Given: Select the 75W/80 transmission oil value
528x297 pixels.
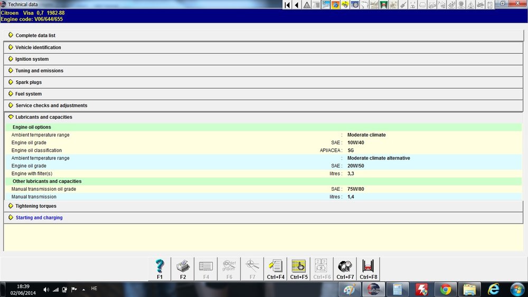Looking at the screenshot, I should (x=355, y=189).
